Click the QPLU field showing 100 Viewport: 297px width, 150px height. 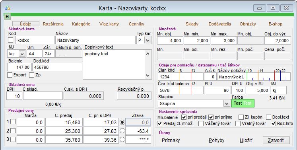pos(238,90)
